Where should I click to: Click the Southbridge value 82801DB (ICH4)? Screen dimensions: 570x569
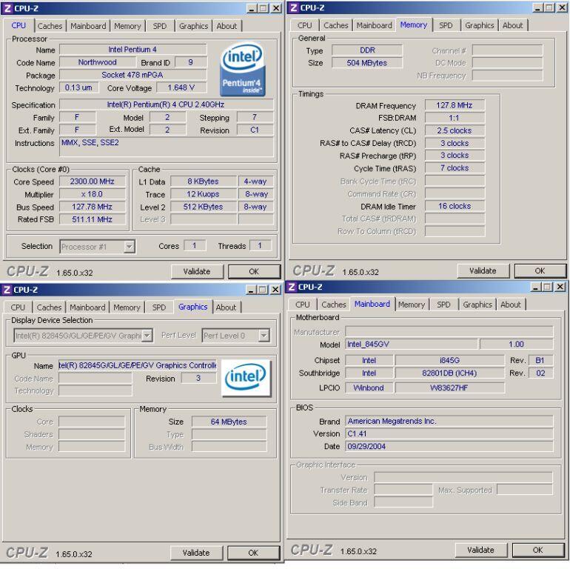(449, 373)
